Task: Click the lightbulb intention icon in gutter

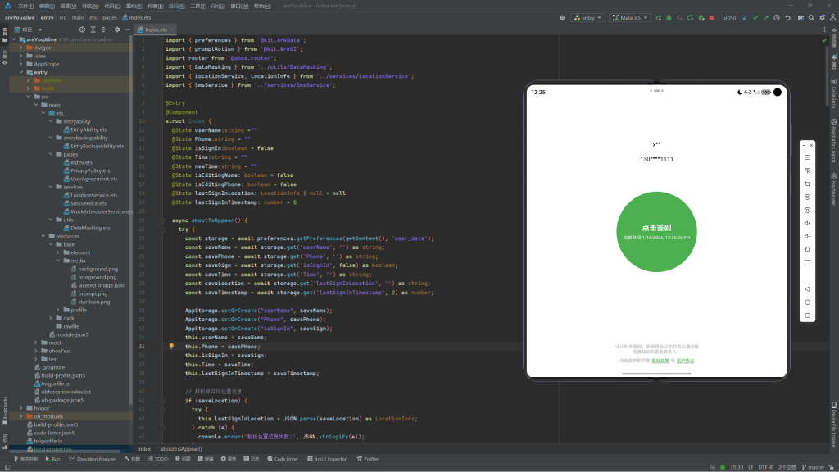Action: [x=171, y=347]
